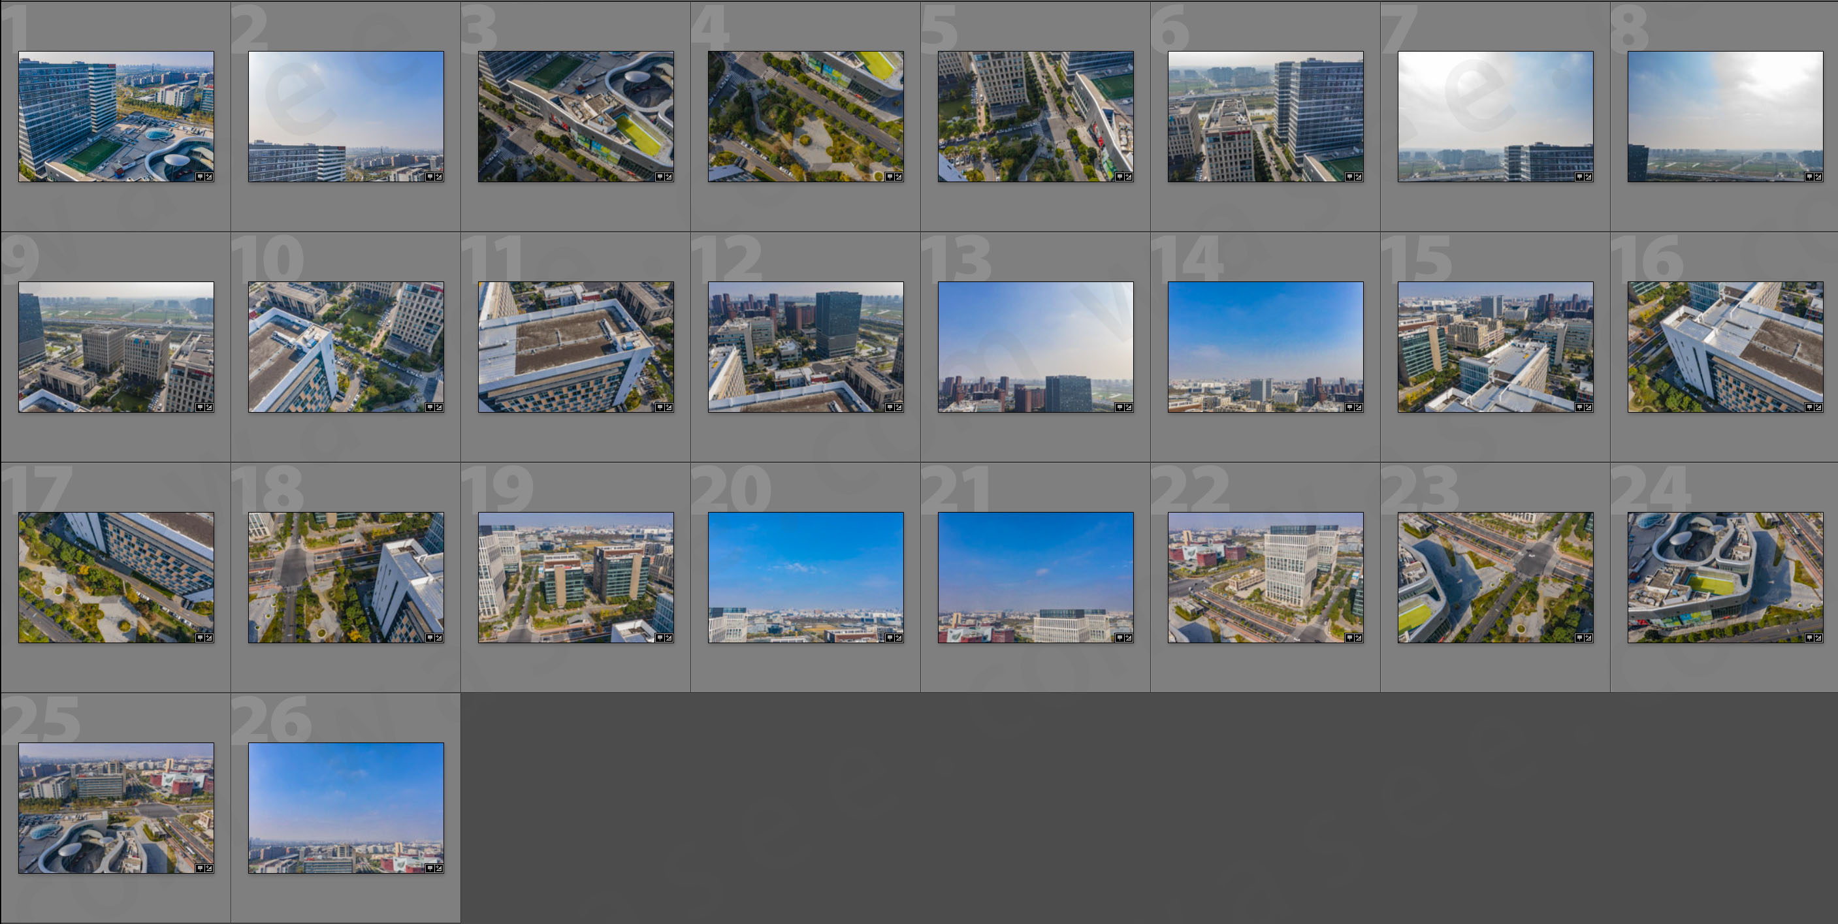Screen dimensions: 1838x924
Task: Click keyword badge on photo 1
Action: click(201, 176)
